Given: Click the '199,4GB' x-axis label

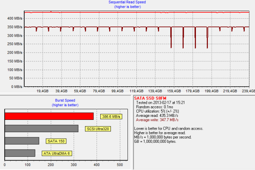Looking at the screenshot, I should 211,91.
